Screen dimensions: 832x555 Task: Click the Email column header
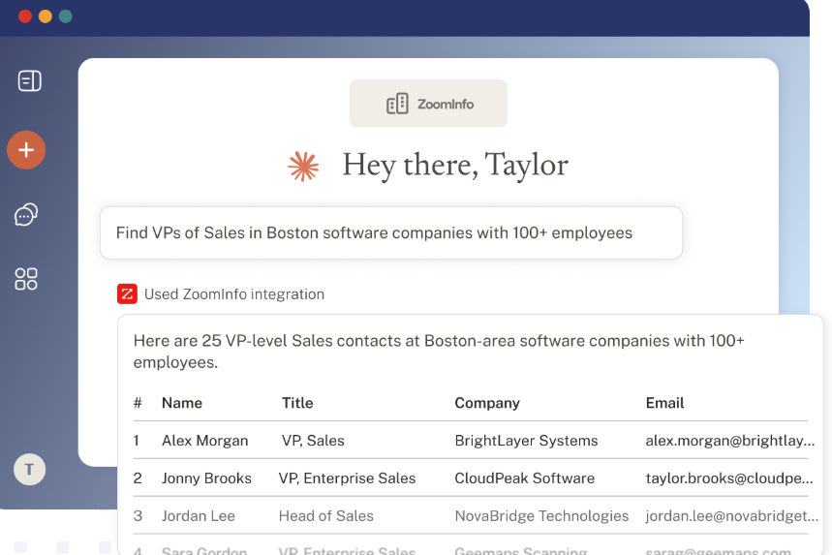664,403
